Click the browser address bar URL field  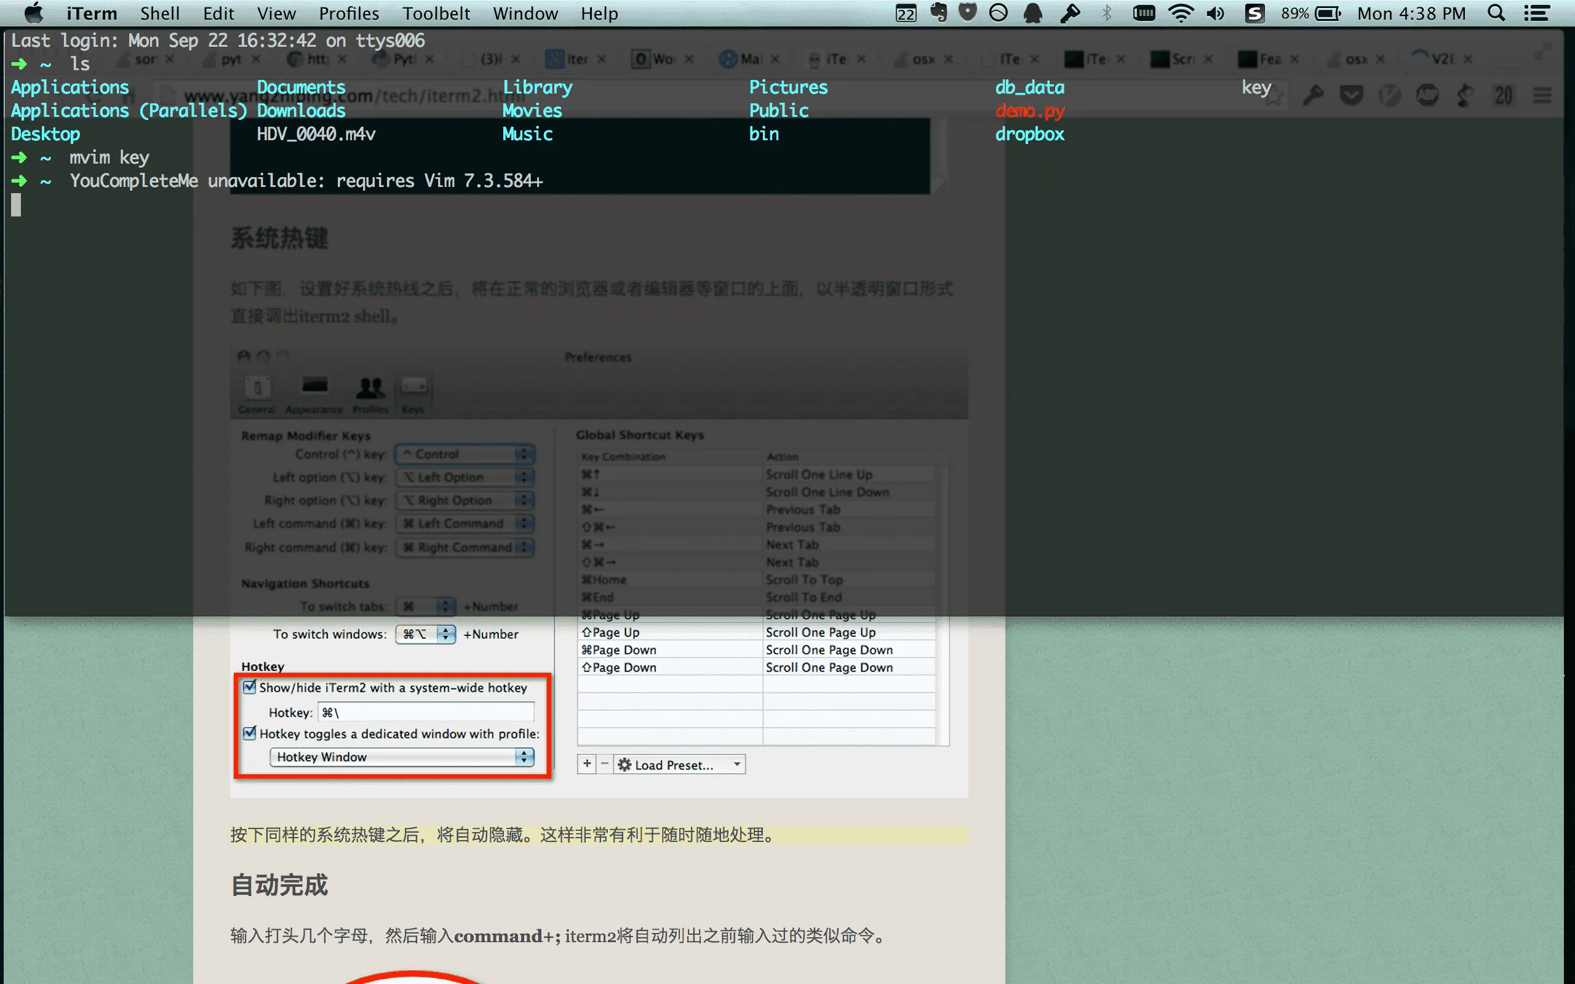click(391, 96)
